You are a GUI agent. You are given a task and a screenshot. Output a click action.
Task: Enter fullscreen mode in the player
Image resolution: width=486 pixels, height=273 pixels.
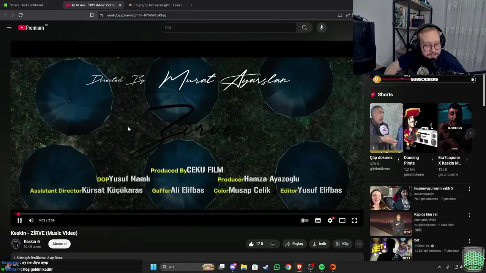(x=354, y=220)
